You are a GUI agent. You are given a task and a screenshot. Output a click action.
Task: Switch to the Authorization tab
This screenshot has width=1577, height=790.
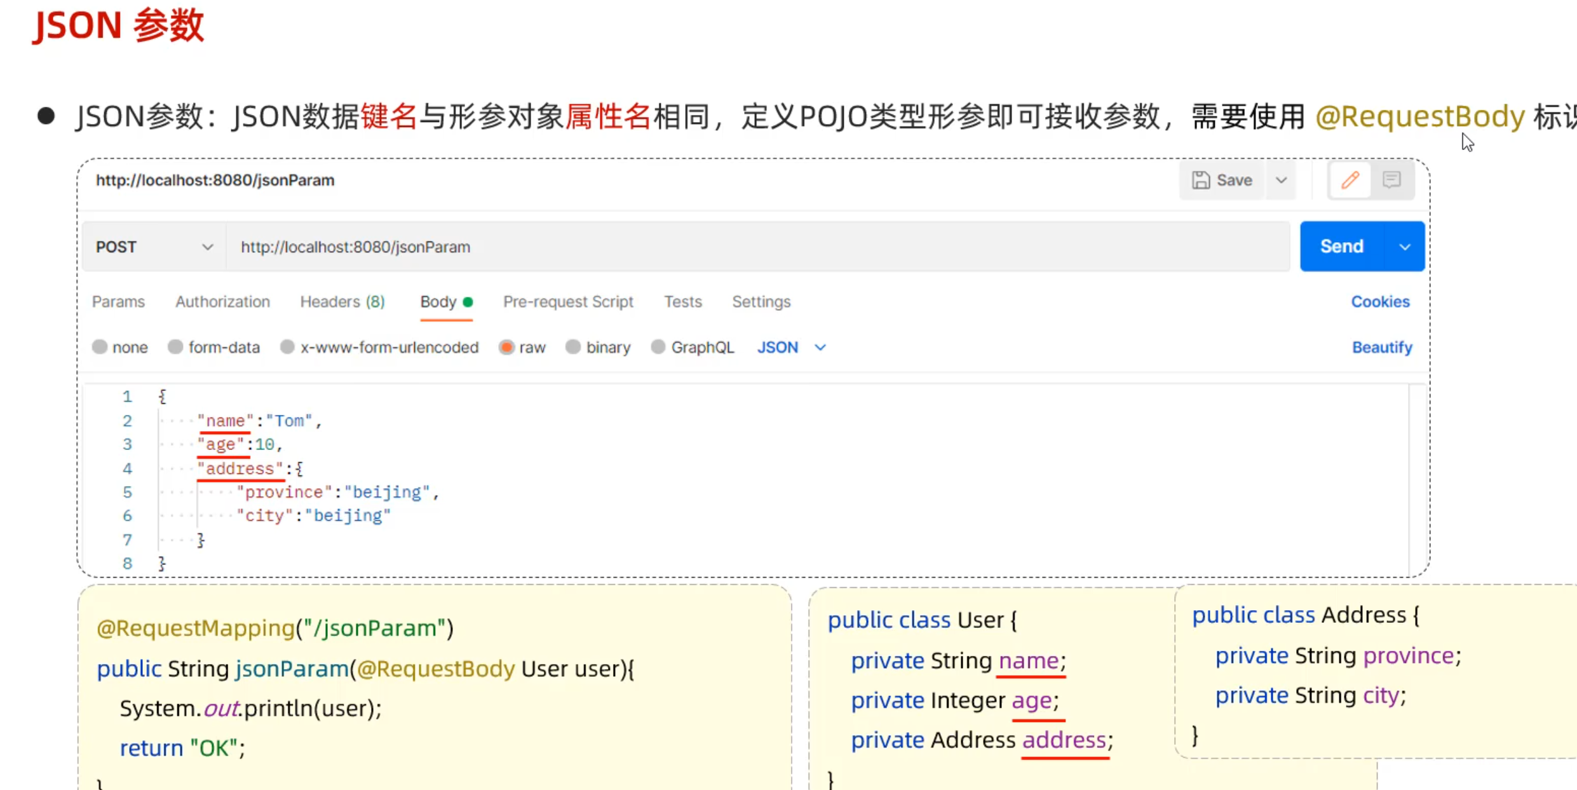click(222, 301)
